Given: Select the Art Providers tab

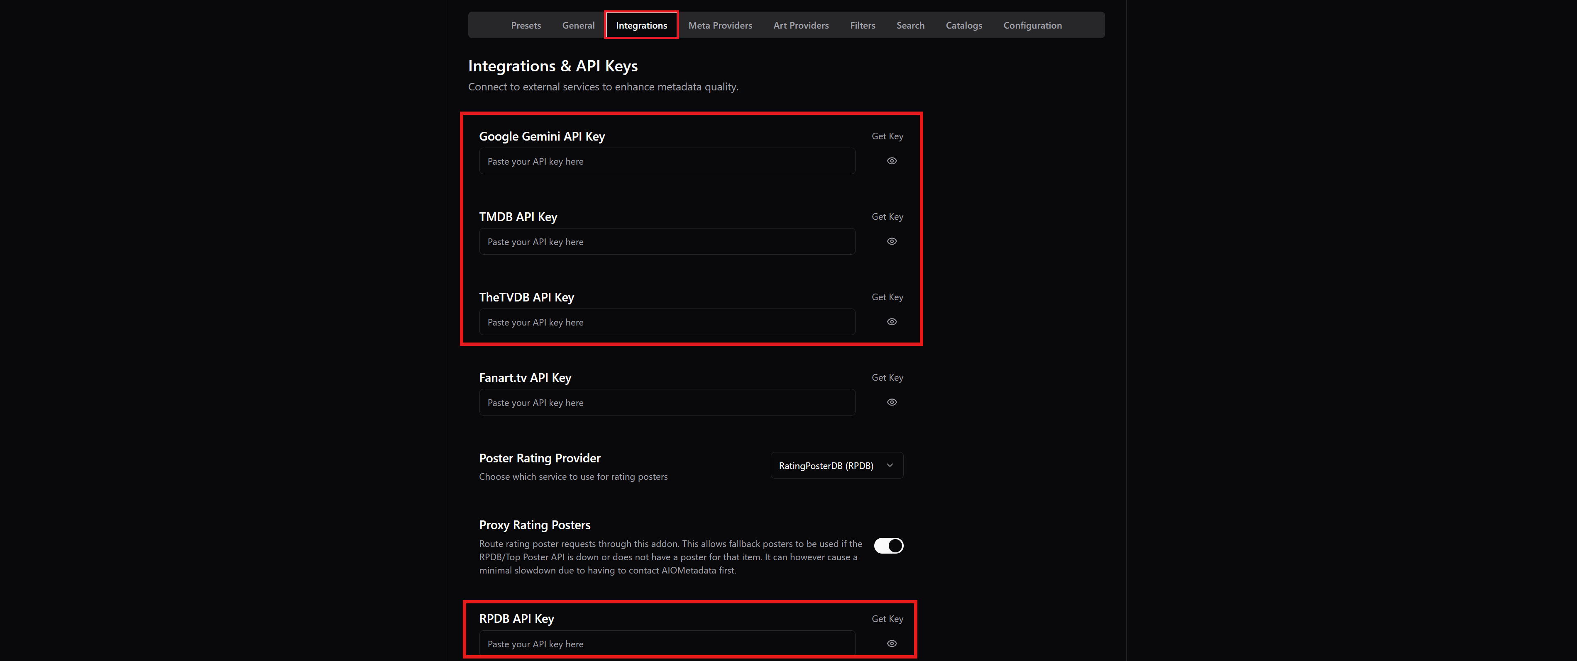Looking at the screenshot, I should (x=800, y=25).
